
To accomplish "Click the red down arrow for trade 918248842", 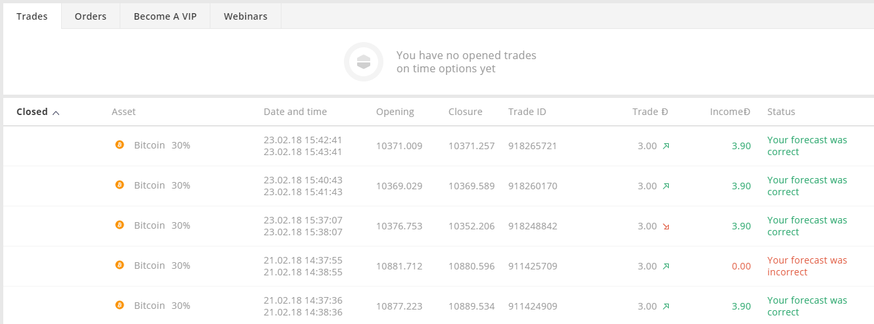I will (666, 226).
